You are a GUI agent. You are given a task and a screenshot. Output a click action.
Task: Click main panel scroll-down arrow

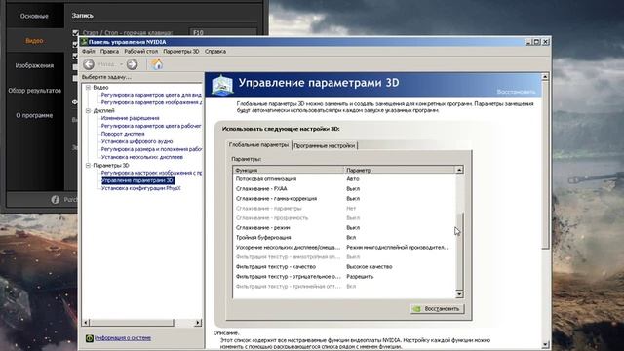click(x=545, y=344)
